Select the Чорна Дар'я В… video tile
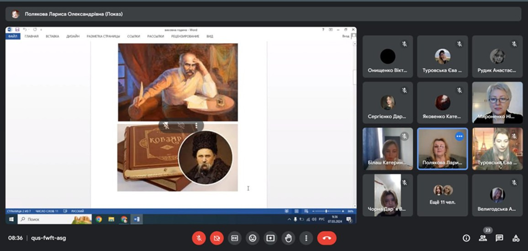The width and height of the screenshot is (528, 251). [x=388, y=195]
